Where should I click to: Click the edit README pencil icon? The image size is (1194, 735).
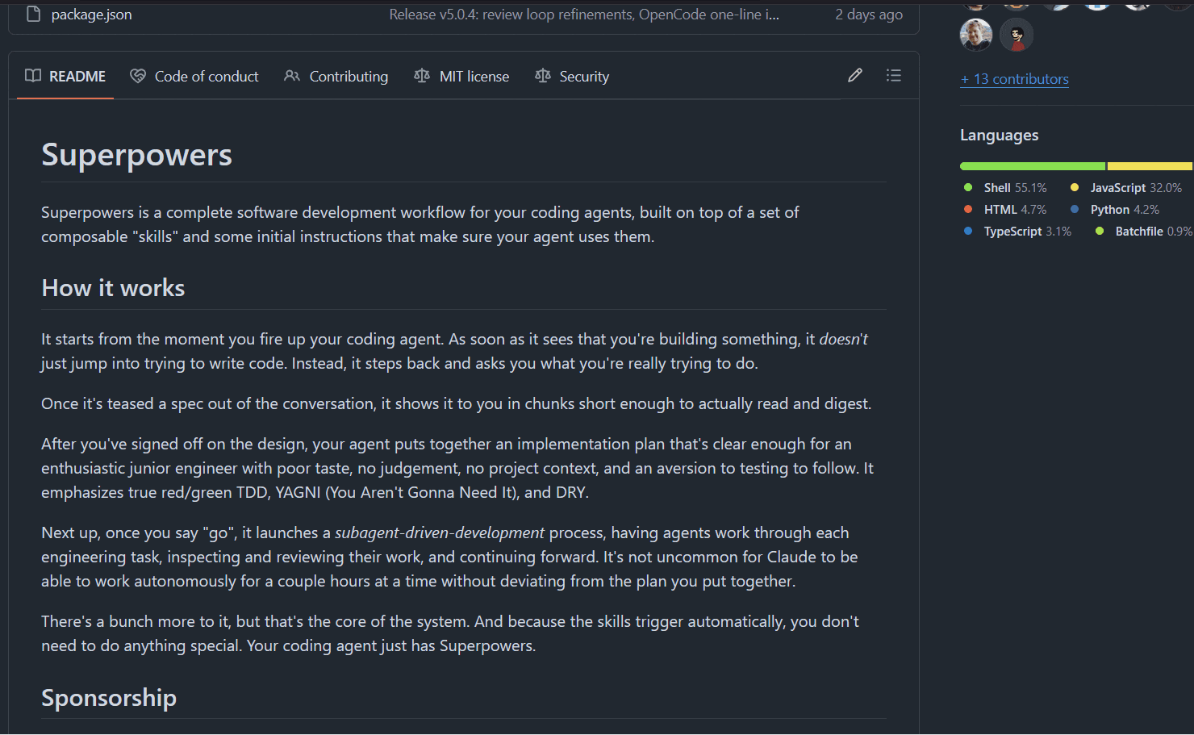[x=855, y=76]
